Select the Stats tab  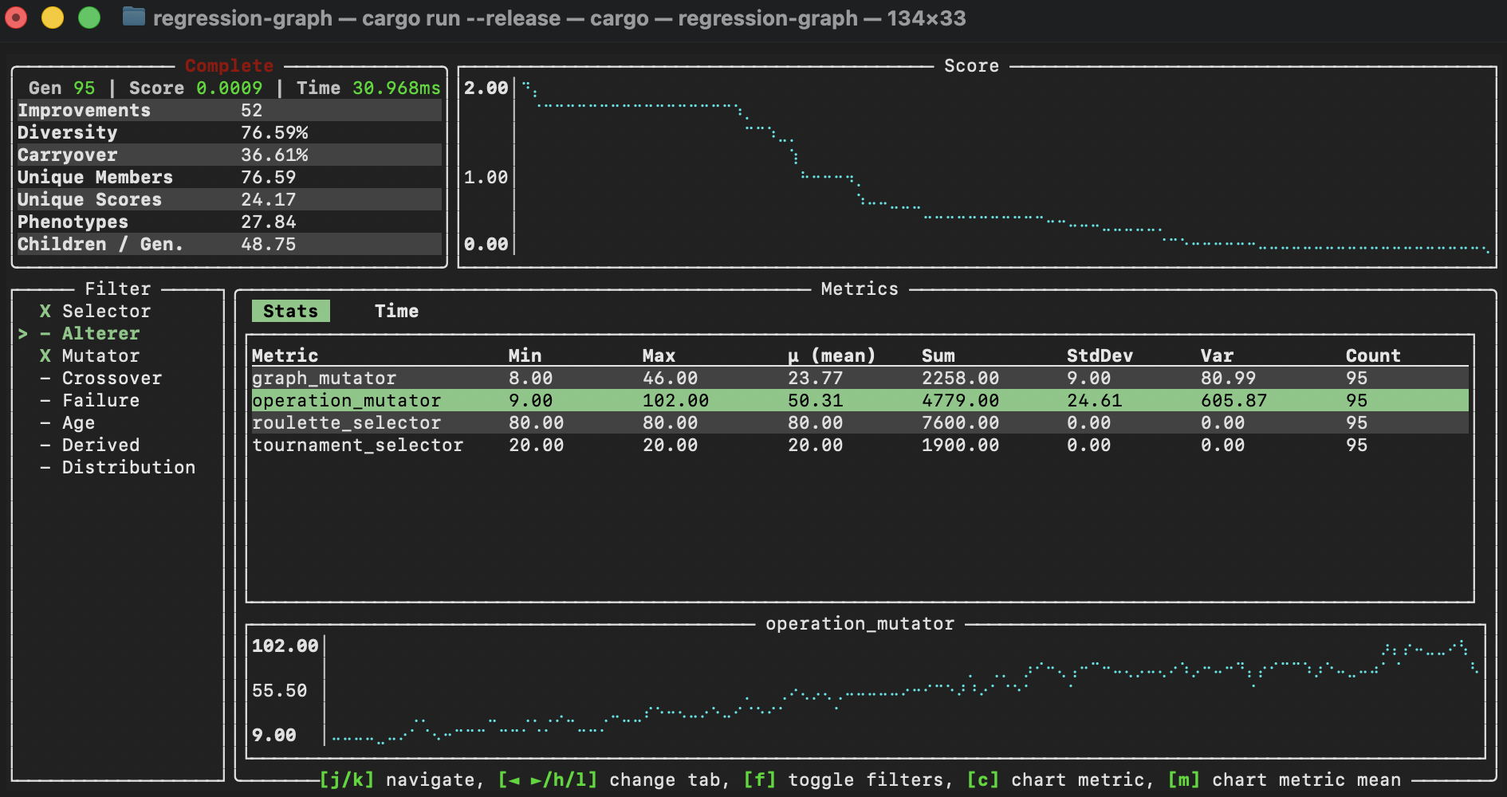[290, 312]
